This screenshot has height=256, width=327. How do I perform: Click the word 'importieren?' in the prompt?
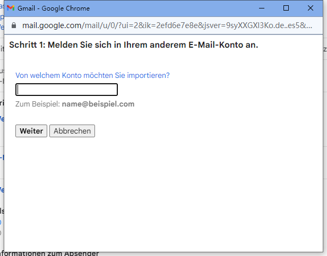tap(150, 75)
